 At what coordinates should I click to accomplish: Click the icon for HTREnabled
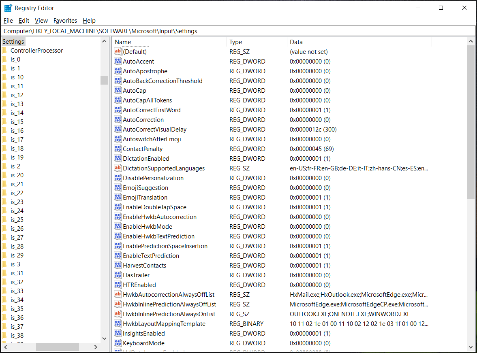pos(118,285)
